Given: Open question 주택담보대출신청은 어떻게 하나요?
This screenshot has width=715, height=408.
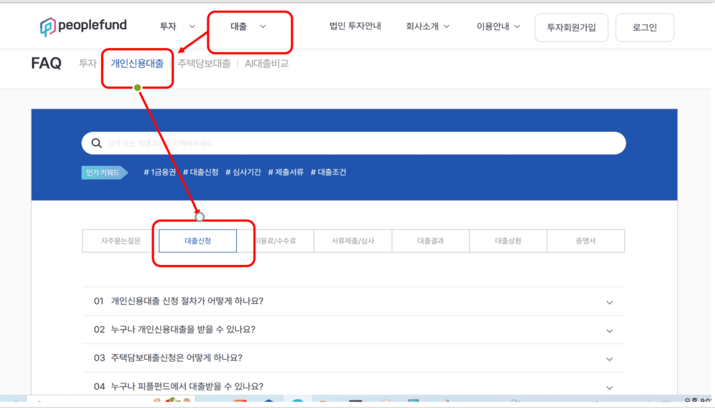Looking at the screenshot, I should click(x=177, y=358).
